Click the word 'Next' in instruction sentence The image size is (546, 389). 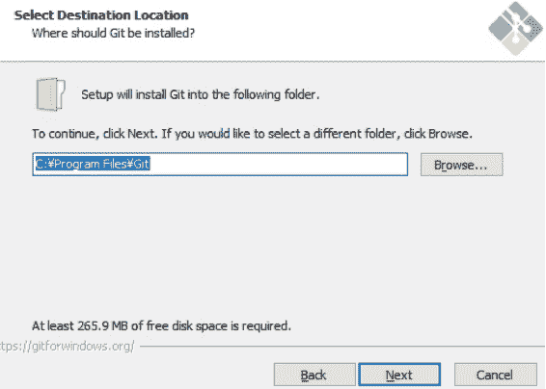tap(141, 134)
